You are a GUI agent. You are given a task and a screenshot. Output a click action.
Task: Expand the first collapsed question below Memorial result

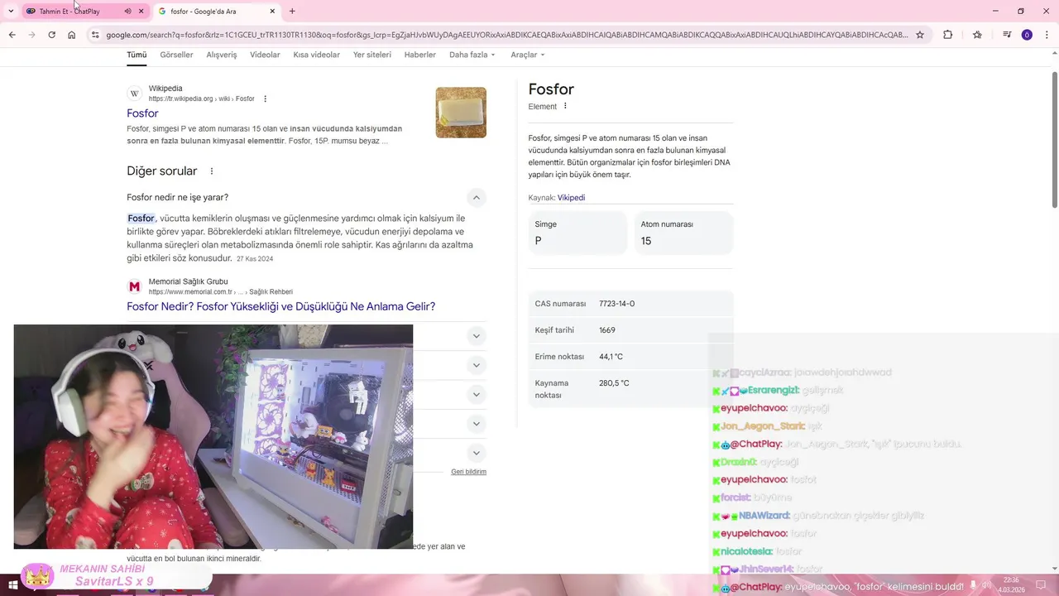point(476,335)
